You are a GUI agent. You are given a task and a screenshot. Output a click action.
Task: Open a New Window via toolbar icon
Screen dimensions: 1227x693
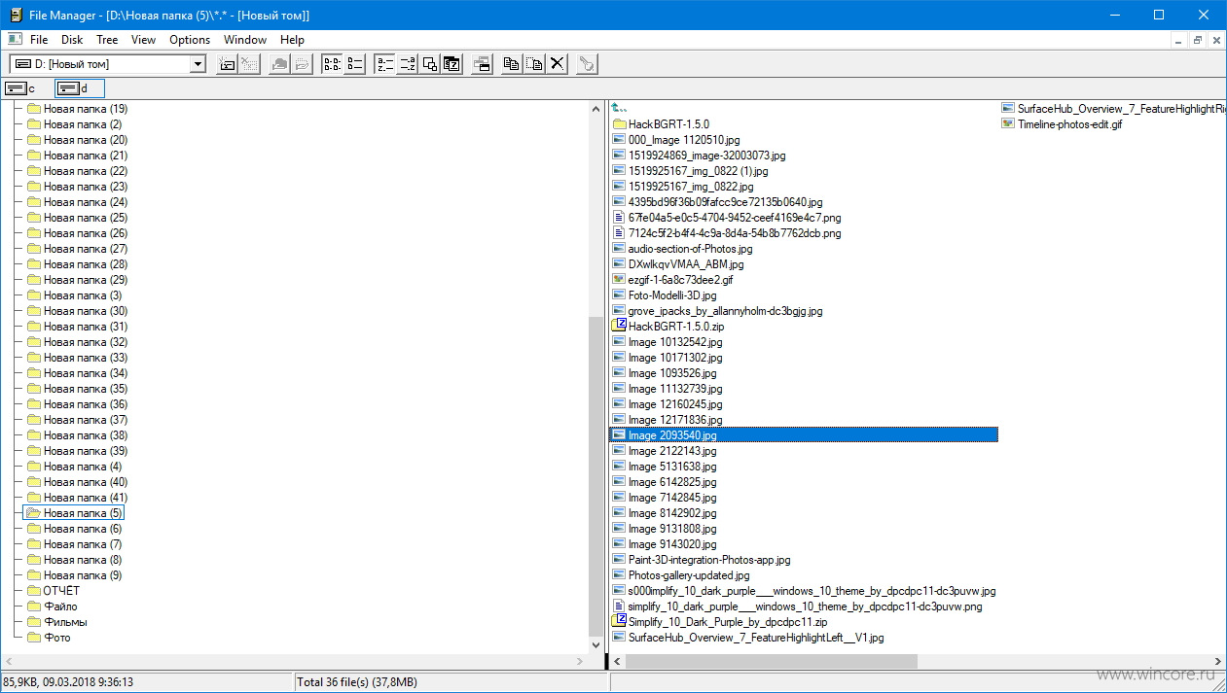pos(482,64)
